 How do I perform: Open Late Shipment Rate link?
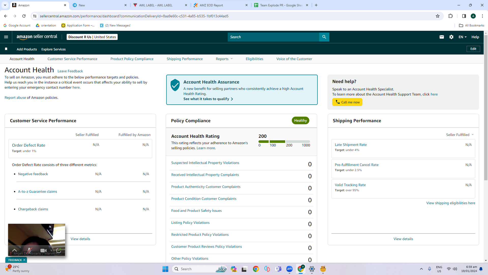(x=351, y=145)
